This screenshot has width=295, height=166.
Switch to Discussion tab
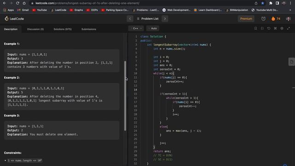click(35, 29)
